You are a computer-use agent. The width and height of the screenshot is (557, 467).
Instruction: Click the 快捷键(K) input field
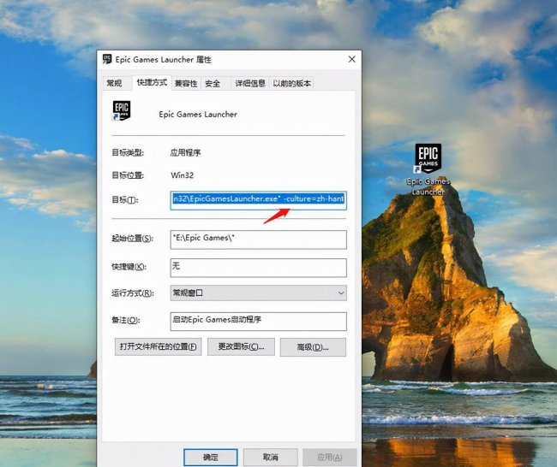pyautogui.click(x=258, y=268)
